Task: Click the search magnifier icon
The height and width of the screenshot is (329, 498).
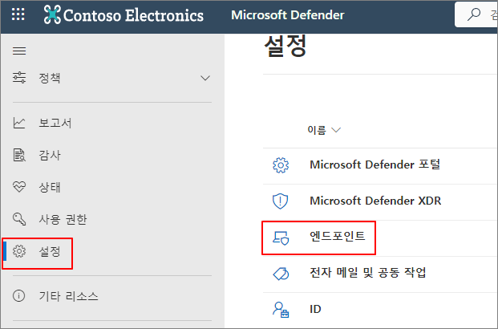Action: pyautogui.click(x=474, y=14)
